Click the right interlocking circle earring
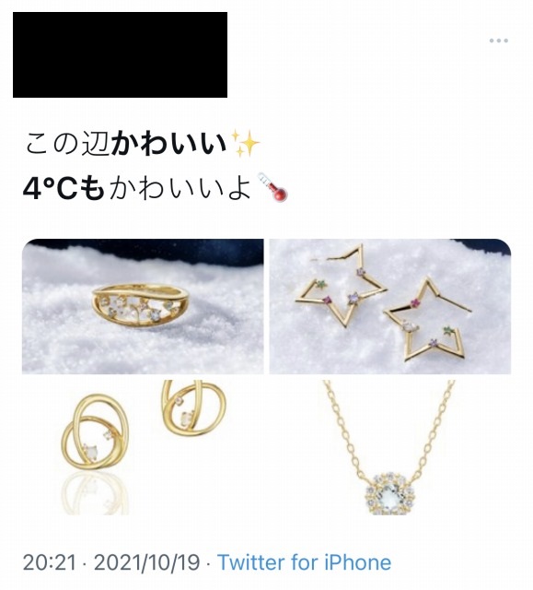Image resolution: width=533 pixels, height=590 pixels. tap(192, 407)
